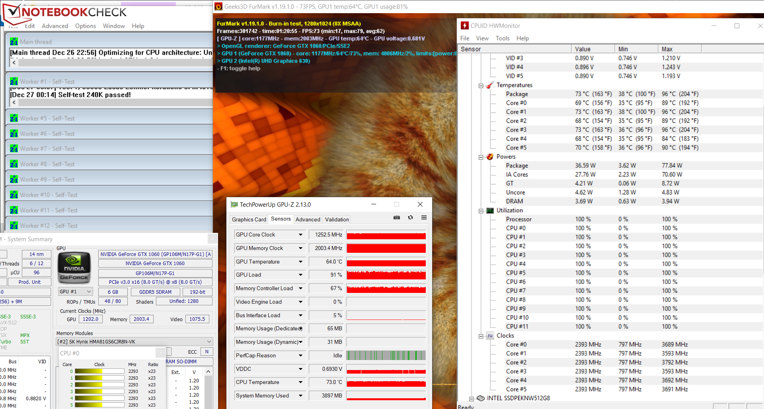Click Worker #1 horizontal scrollbar left arrow

point(14,102)
